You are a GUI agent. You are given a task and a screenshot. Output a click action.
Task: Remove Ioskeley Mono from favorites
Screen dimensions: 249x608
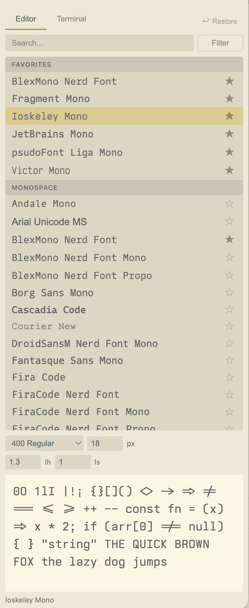point(229,116)
